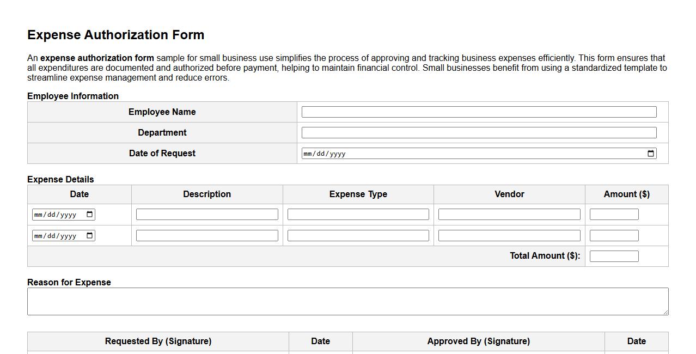Click the first row Expense Type input
Screen dimensions: 696x354
click(358, 214)
